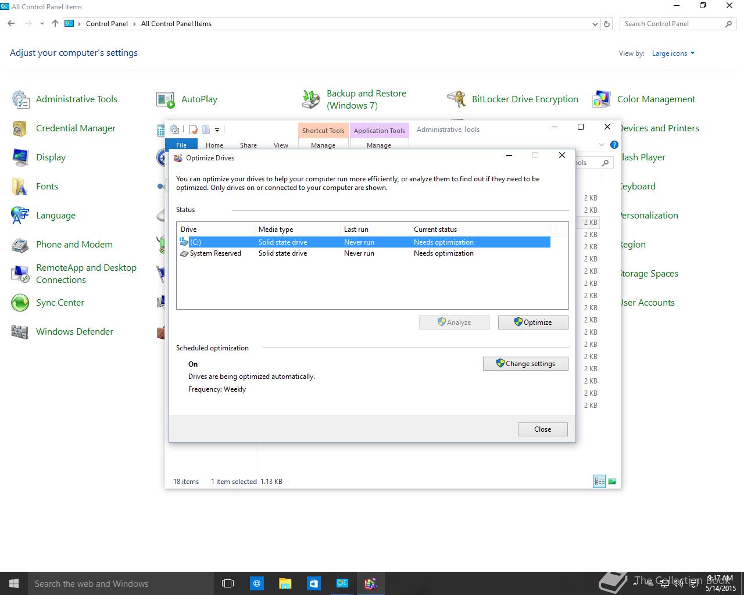Image resolution: width=744 pixels, height=595 pixels.
Task: Click the Current status column header
Action: (479, 230)
